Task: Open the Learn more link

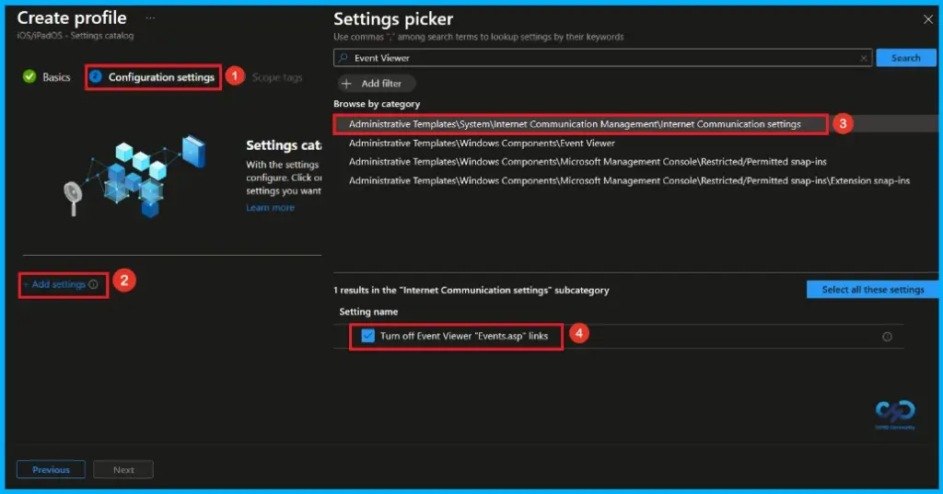Action: pos(270,207)
